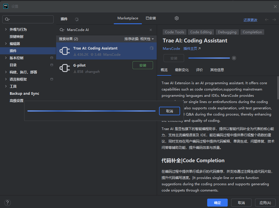Select the G-pilot search result row

106,68
